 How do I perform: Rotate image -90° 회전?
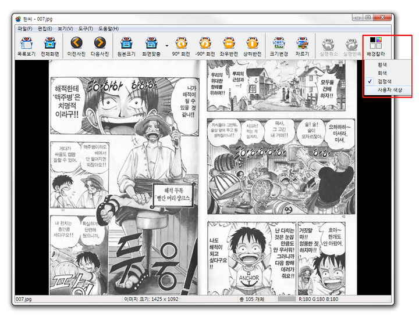tap(205, 46)
